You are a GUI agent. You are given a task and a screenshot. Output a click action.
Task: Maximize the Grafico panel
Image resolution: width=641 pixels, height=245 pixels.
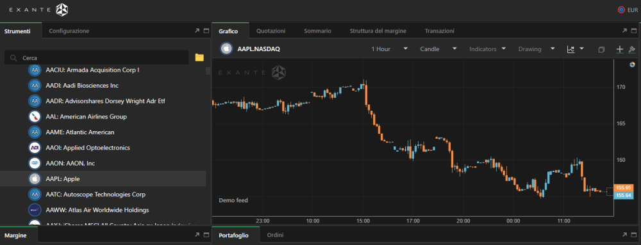[x=634, y=31]
